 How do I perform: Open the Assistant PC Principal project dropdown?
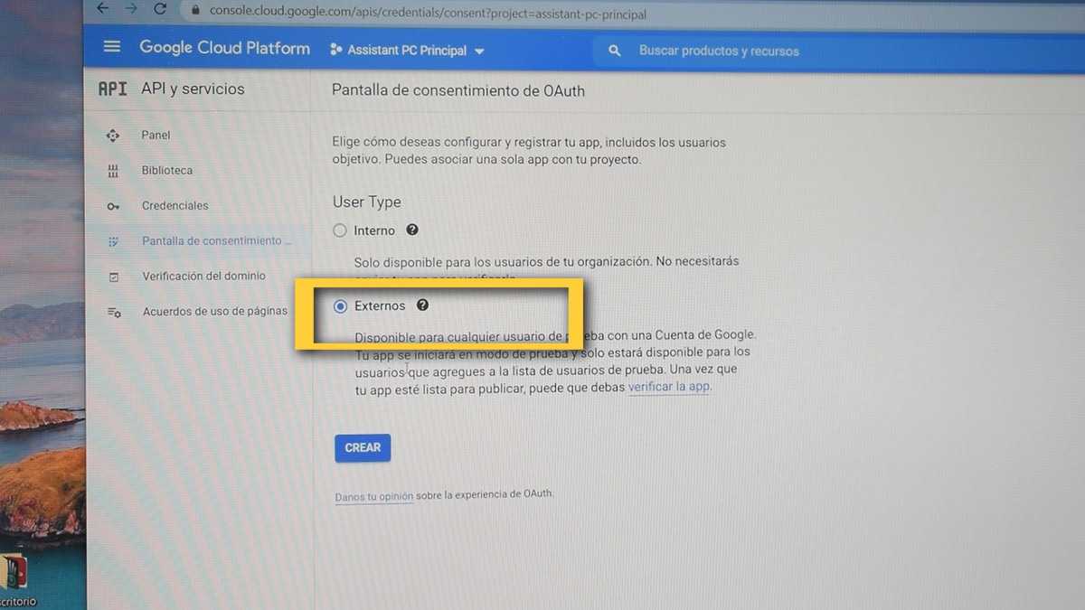407,51
